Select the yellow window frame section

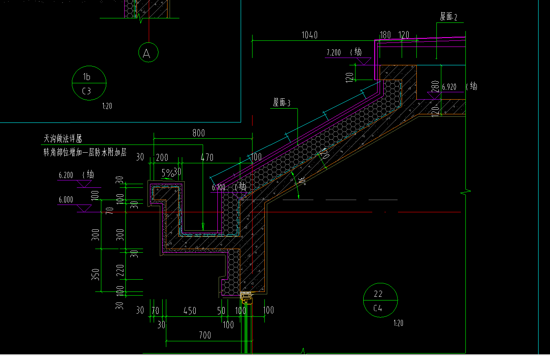pos(246,298)
